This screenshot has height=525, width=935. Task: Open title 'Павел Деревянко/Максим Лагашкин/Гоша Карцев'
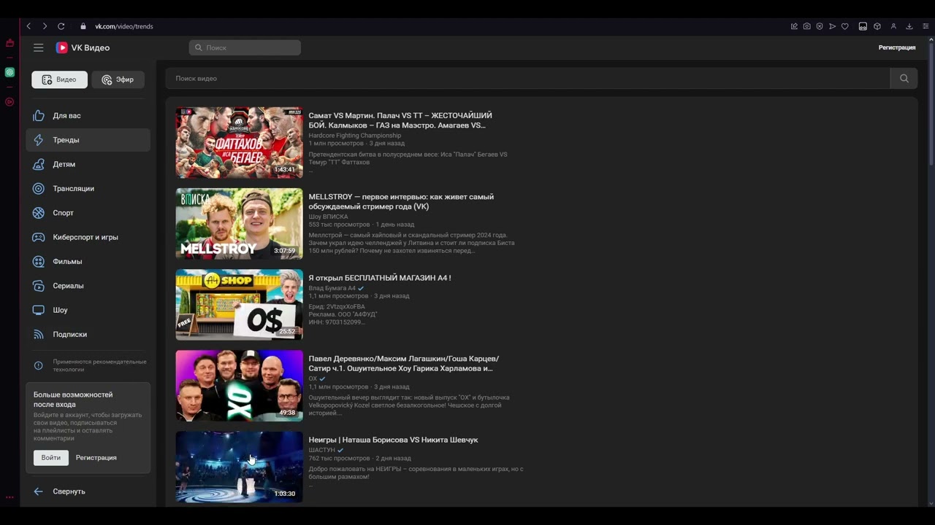[404, 363]
